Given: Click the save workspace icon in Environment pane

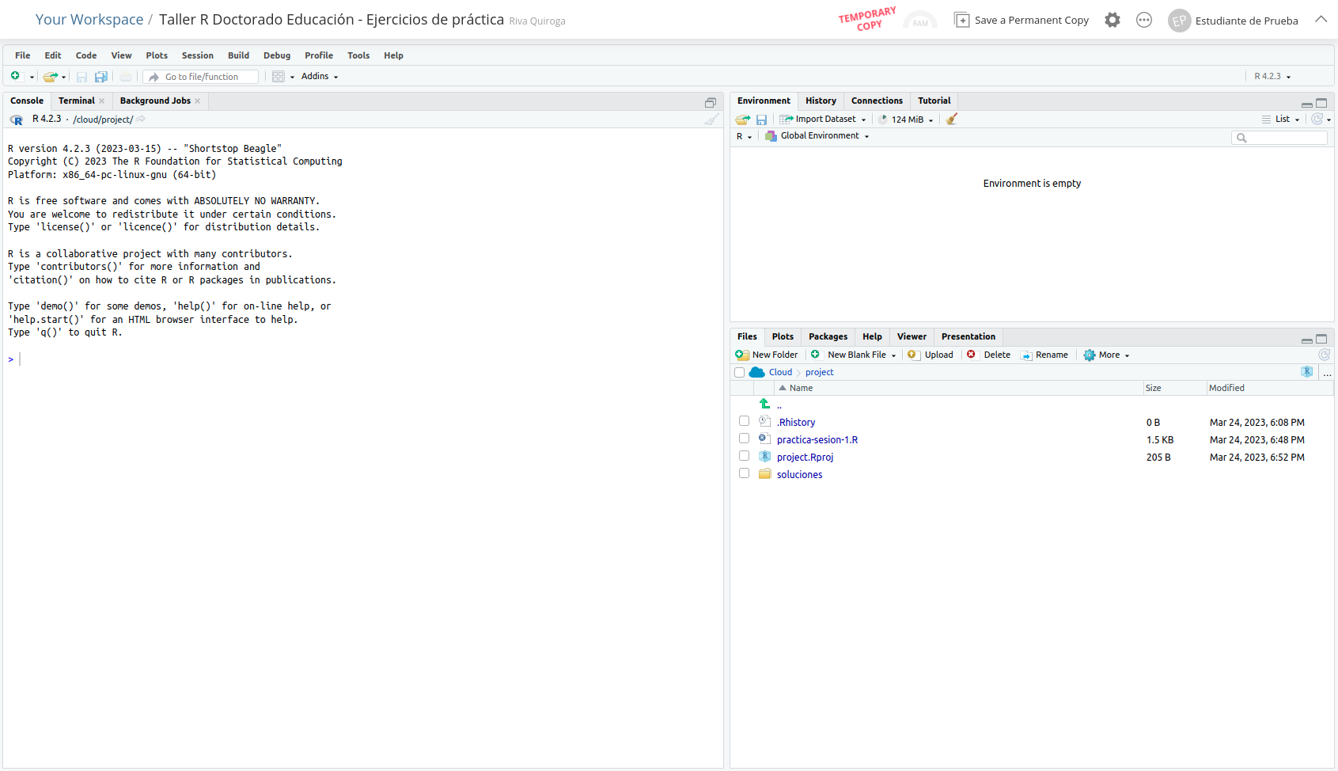Looking at the screenshot, I should (761, 120).
